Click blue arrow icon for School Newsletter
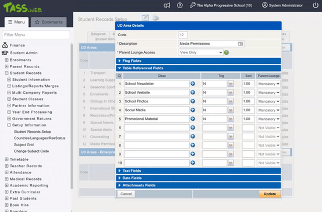Image resolution: width=322 pixels, height=212 pixels. [193, 84]
